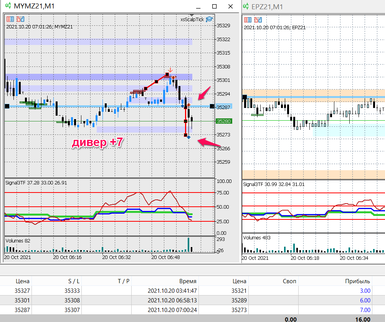This screenshot has height=322, width=385.
Task: Click the xsScalpTick expert graduation cap icon
Action: [x=210, y=19]
